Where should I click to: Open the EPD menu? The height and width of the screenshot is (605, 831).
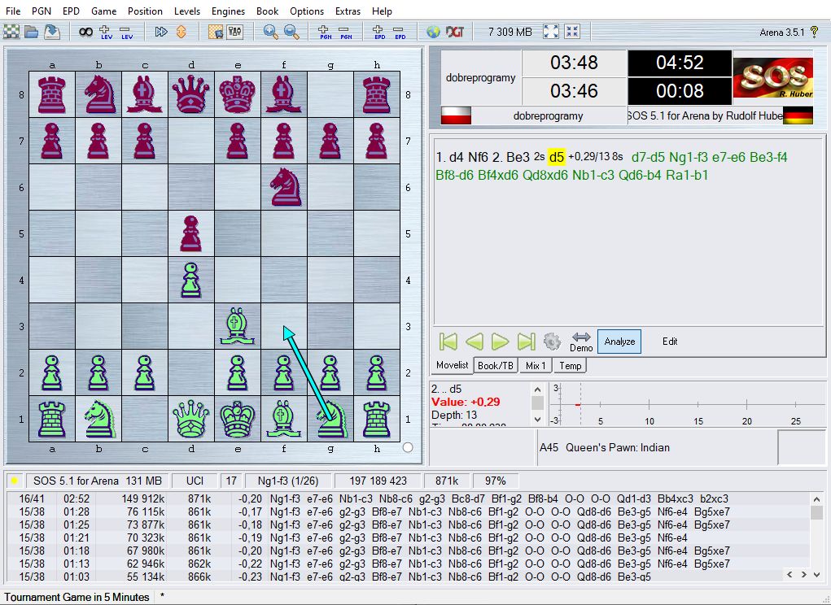(x=71, y=11)
